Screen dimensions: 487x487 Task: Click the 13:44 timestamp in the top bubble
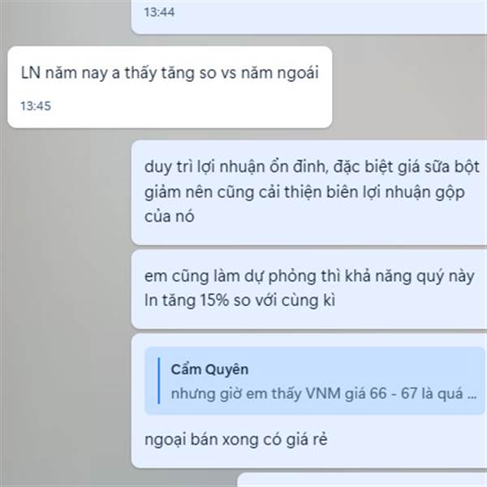pyautogui.click(x=159, y=12)
